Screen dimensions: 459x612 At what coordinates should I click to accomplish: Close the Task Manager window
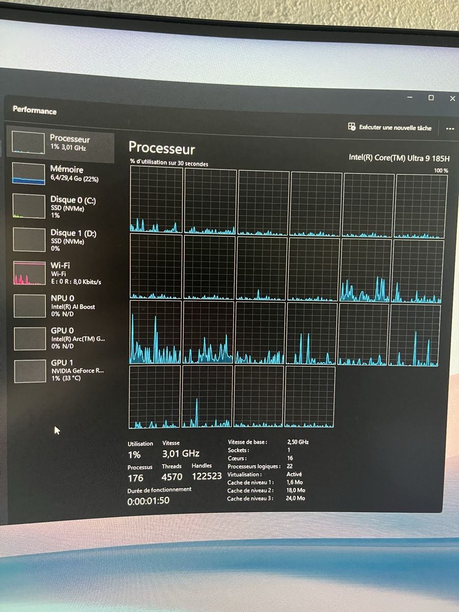(x=452, y=98)
